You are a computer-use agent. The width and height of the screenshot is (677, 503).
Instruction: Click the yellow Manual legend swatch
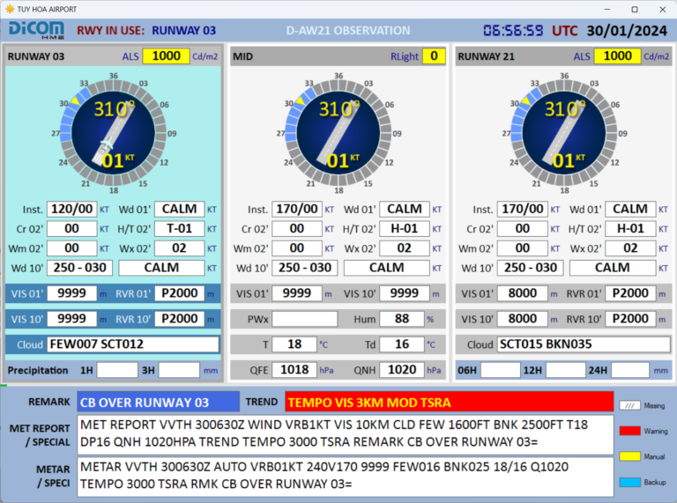point(628,456)
